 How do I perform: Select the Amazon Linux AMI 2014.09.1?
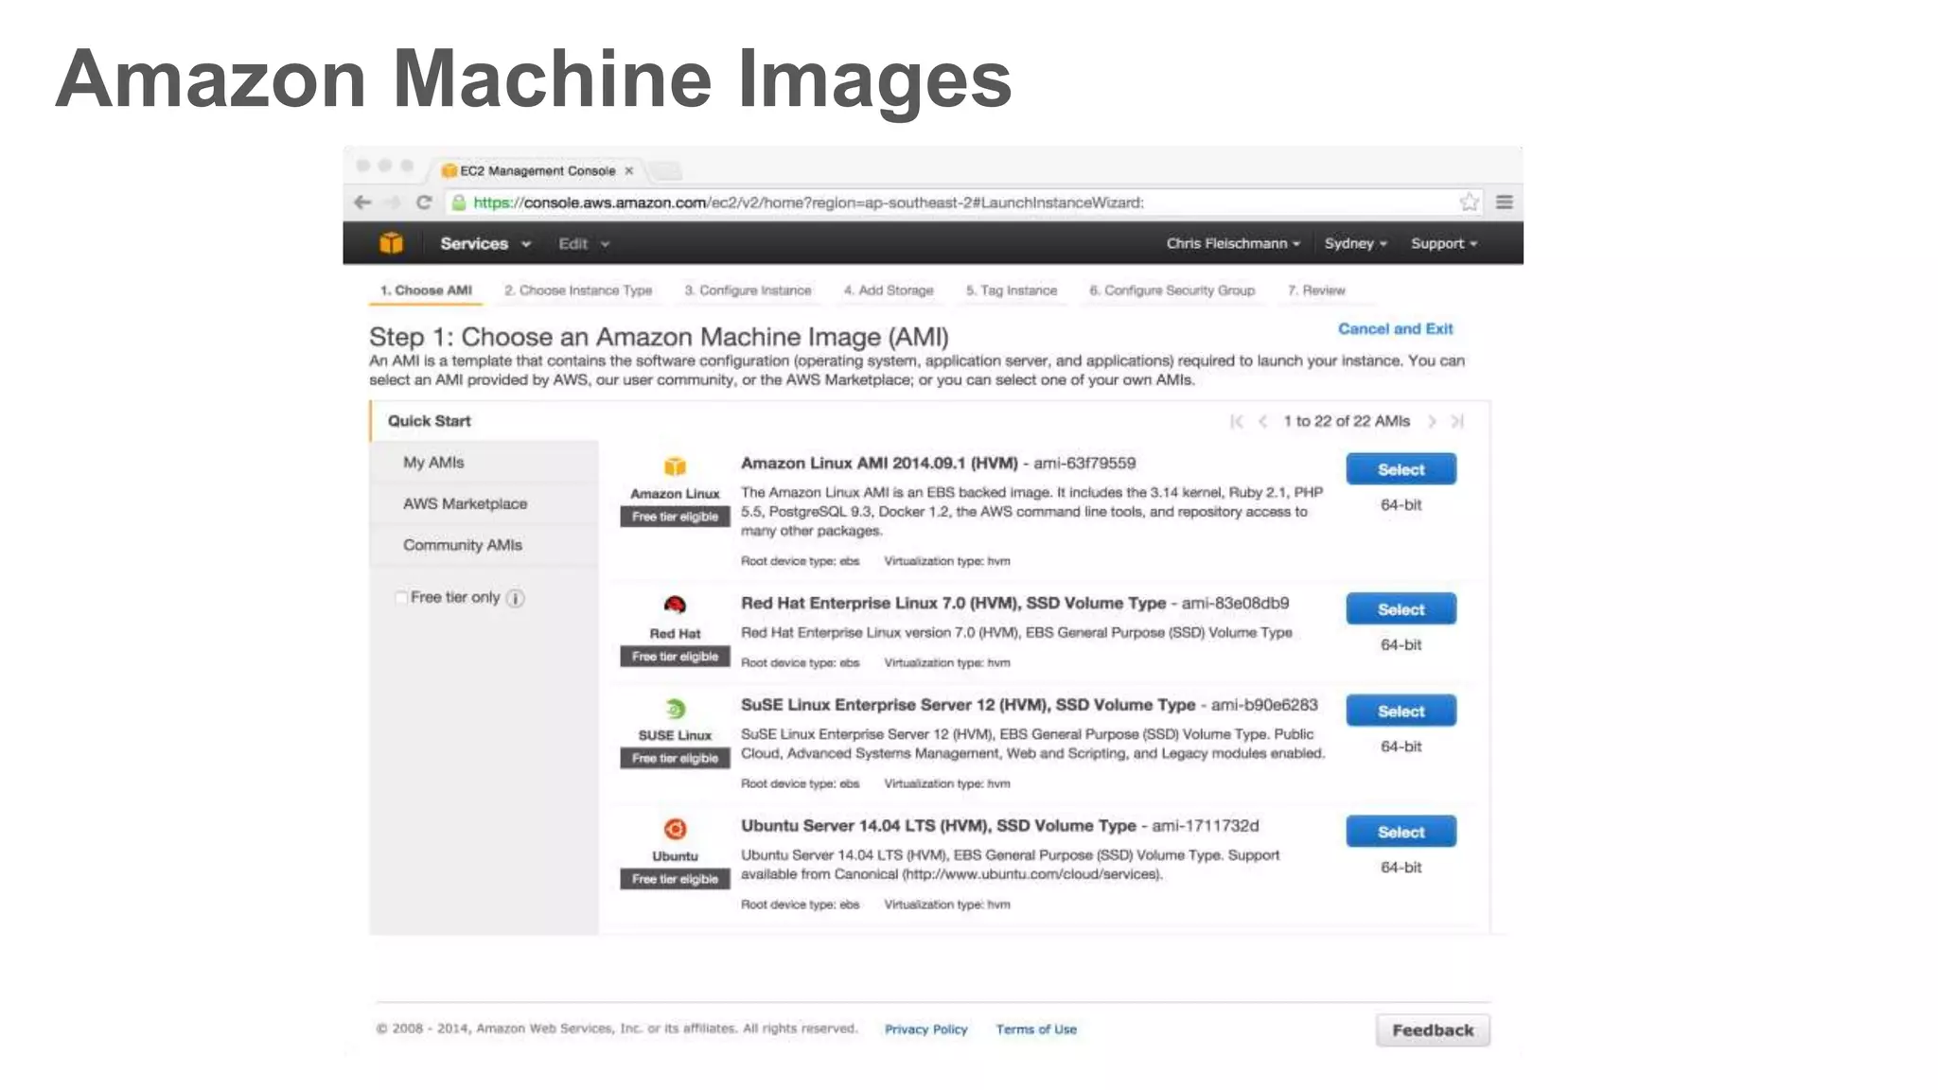coord(1401,469)
